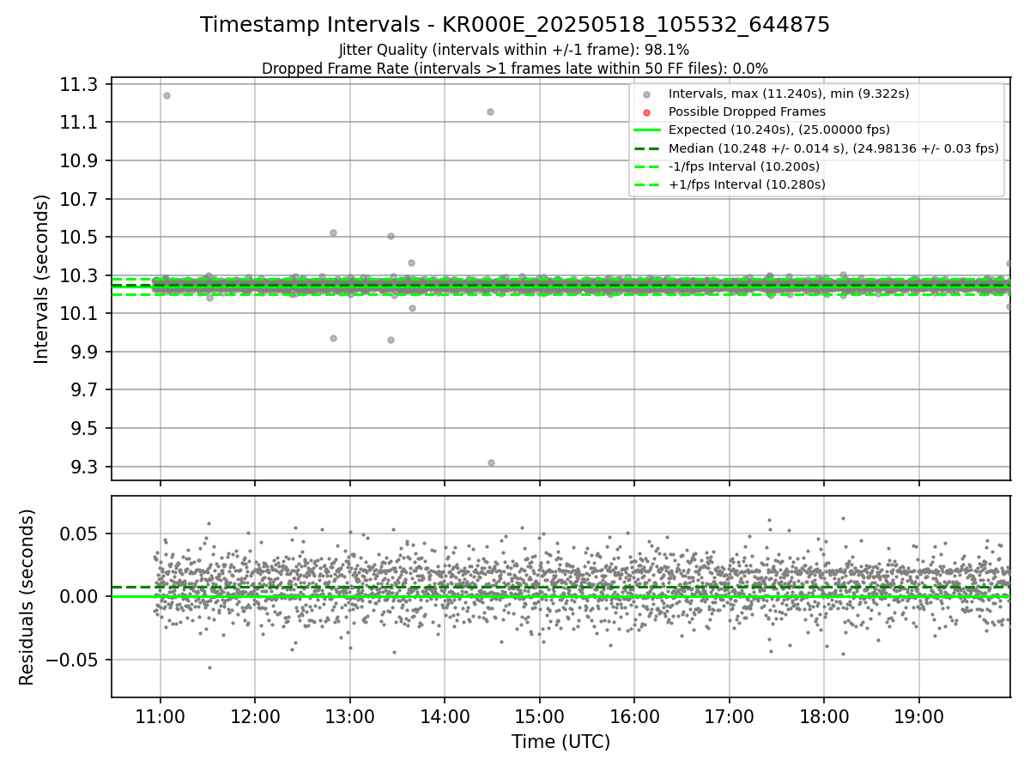Screen dimensions: 1030x772
Task: Click the '10.3' y-axis tick label
Action: tap(81, 275)
